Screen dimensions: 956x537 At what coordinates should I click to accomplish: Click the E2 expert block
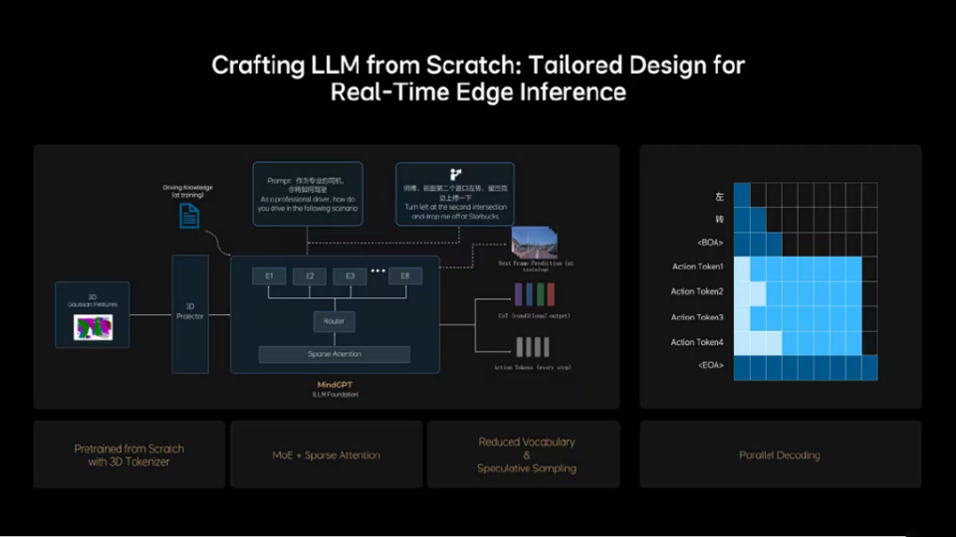click(310, 275)
